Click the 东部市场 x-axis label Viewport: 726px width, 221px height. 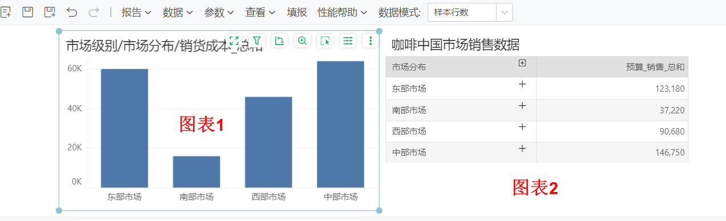coord(125,197)
